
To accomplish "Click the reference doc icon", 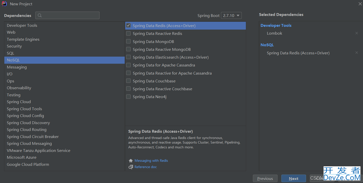I will point(131,167).
